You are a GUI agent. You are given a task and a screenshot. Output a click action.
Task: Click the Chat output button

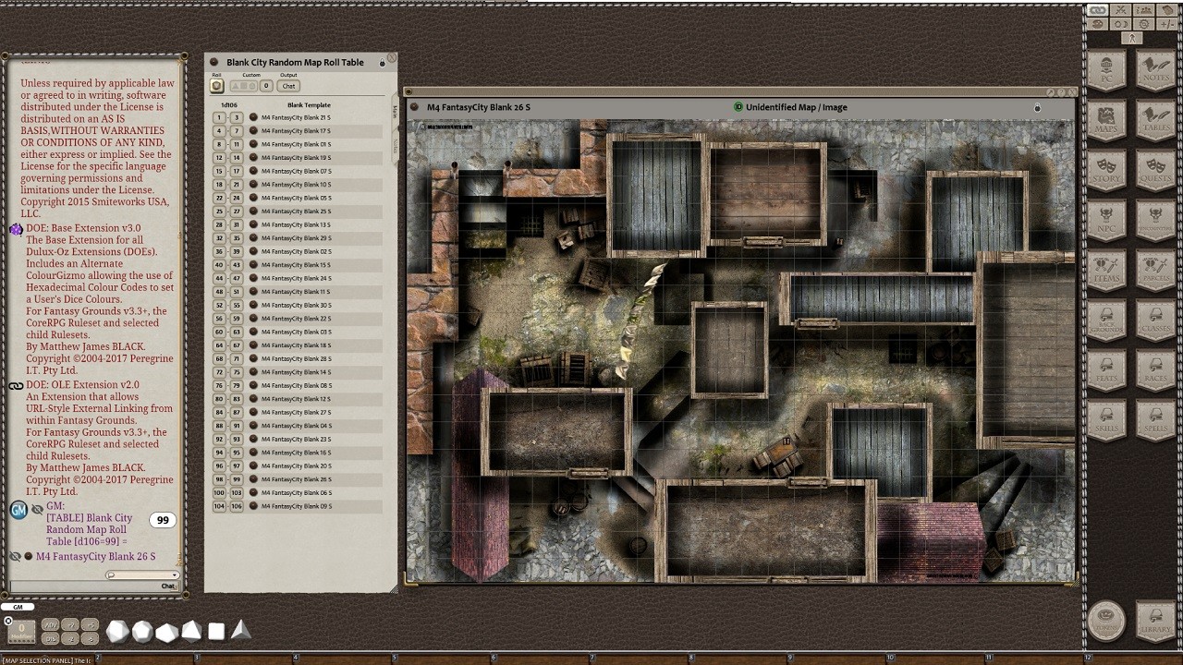tap(288, 86)
